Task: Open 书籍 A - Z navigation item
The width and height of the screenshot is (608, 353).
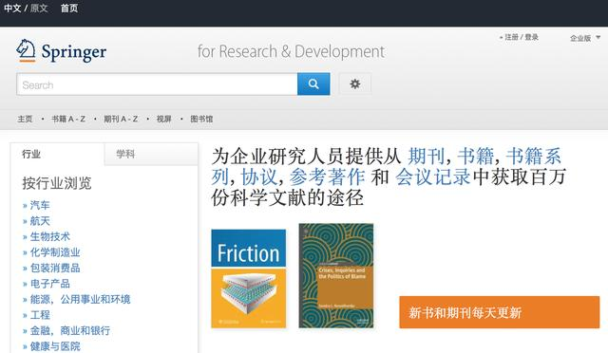Action: [68, 119]
